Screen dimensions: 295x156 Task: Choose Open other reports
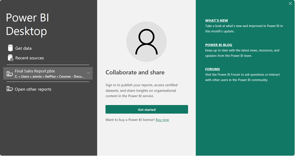pos(33,89)
